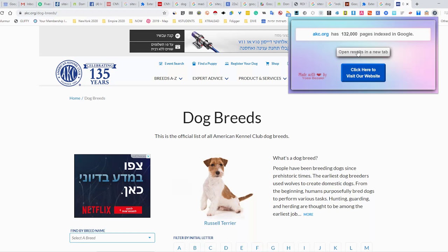Open the XTRALEAD bookmark folder
Viewport: 448px width, 252px height.
pyautogui.click(x=209, y=21)
